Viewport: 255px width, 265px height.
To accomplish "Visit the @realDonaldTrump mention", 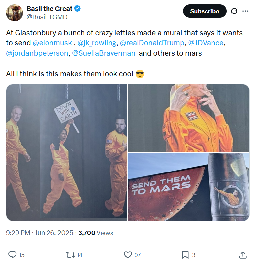I will [x=152, y=43].
